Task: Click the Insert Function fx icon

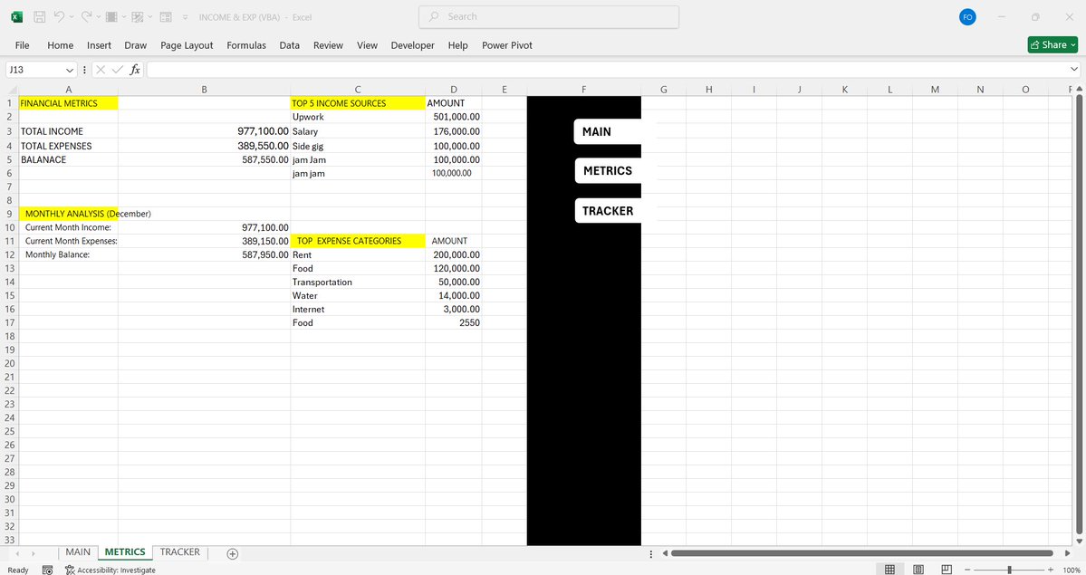Action: coord(135,70)
